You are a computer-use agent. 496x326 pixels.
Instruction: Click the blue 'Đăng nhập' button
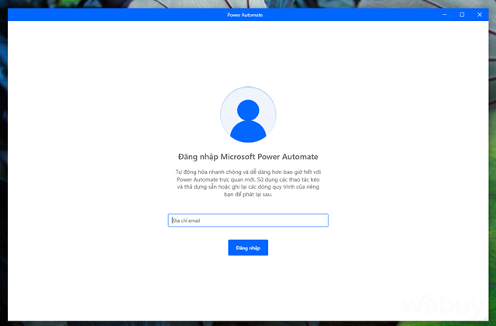click(248, 248)
